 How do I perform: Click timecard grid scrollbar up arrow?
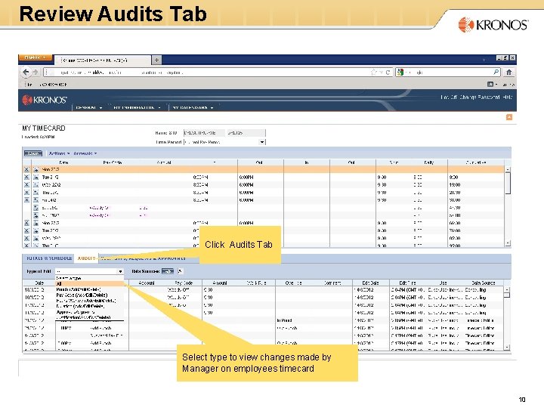click(x=508, y=169)
